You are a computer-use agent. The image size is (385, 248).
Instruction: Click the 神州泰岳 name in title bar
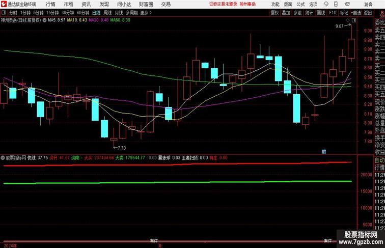pos(248,4)
